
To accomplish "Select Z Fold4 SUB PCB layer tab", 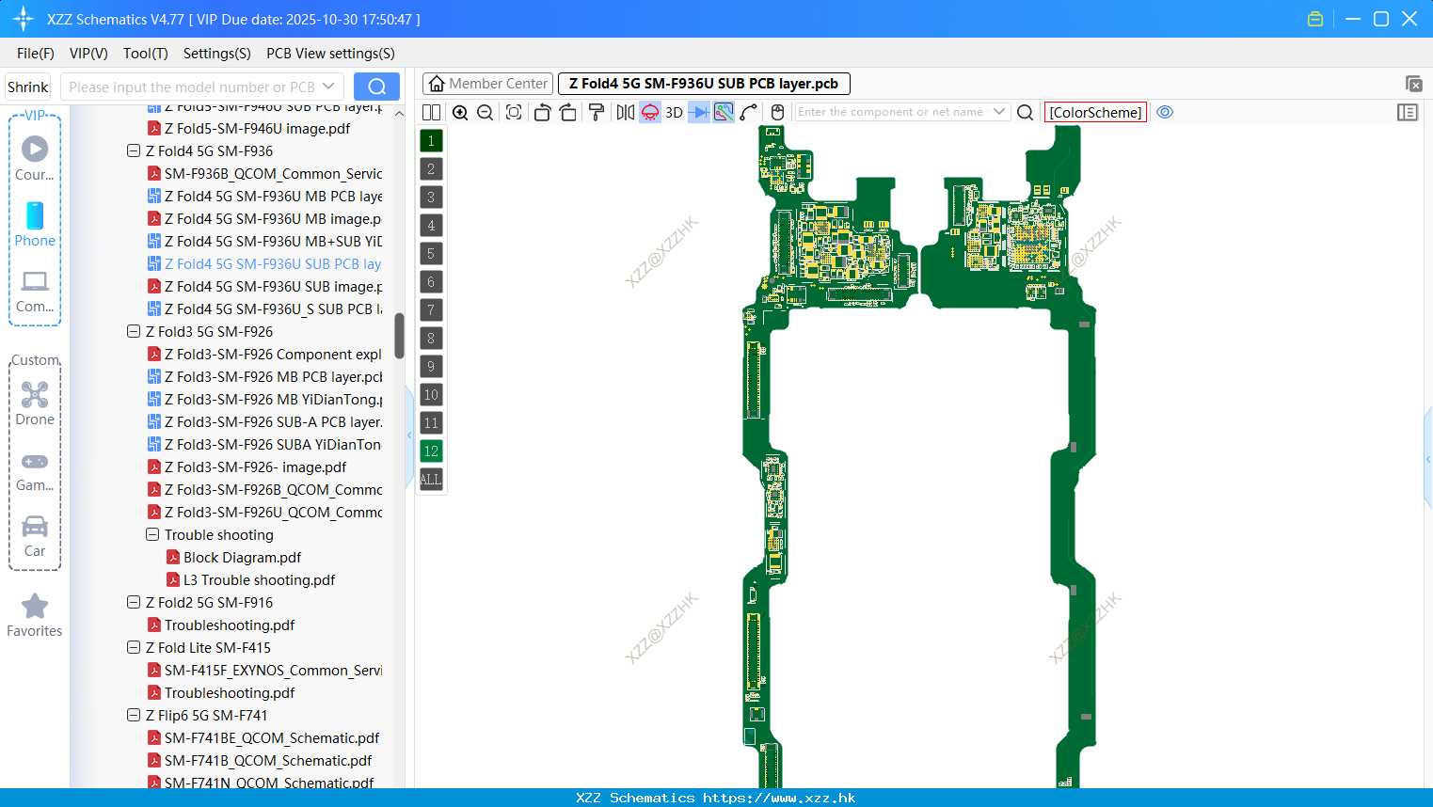I will 704,84.
